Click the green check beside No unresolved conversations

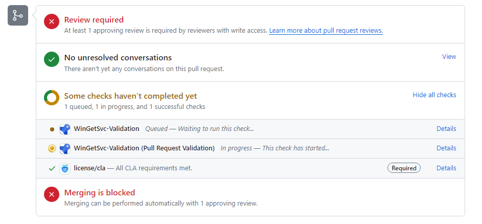point(52,60)
